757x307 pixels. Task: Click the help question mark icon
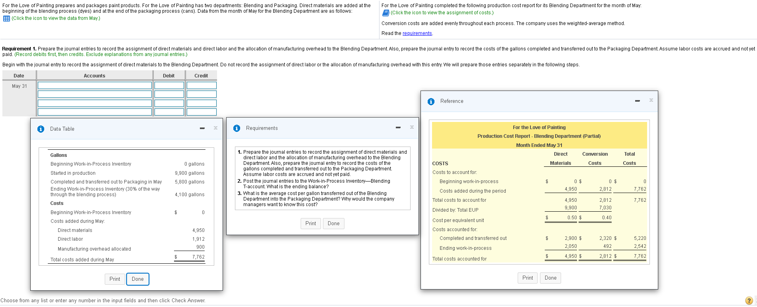coord(749,301)
